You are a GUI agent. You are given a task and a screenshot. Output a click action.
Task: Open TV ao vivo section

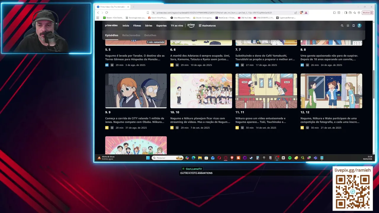point(177,26)
